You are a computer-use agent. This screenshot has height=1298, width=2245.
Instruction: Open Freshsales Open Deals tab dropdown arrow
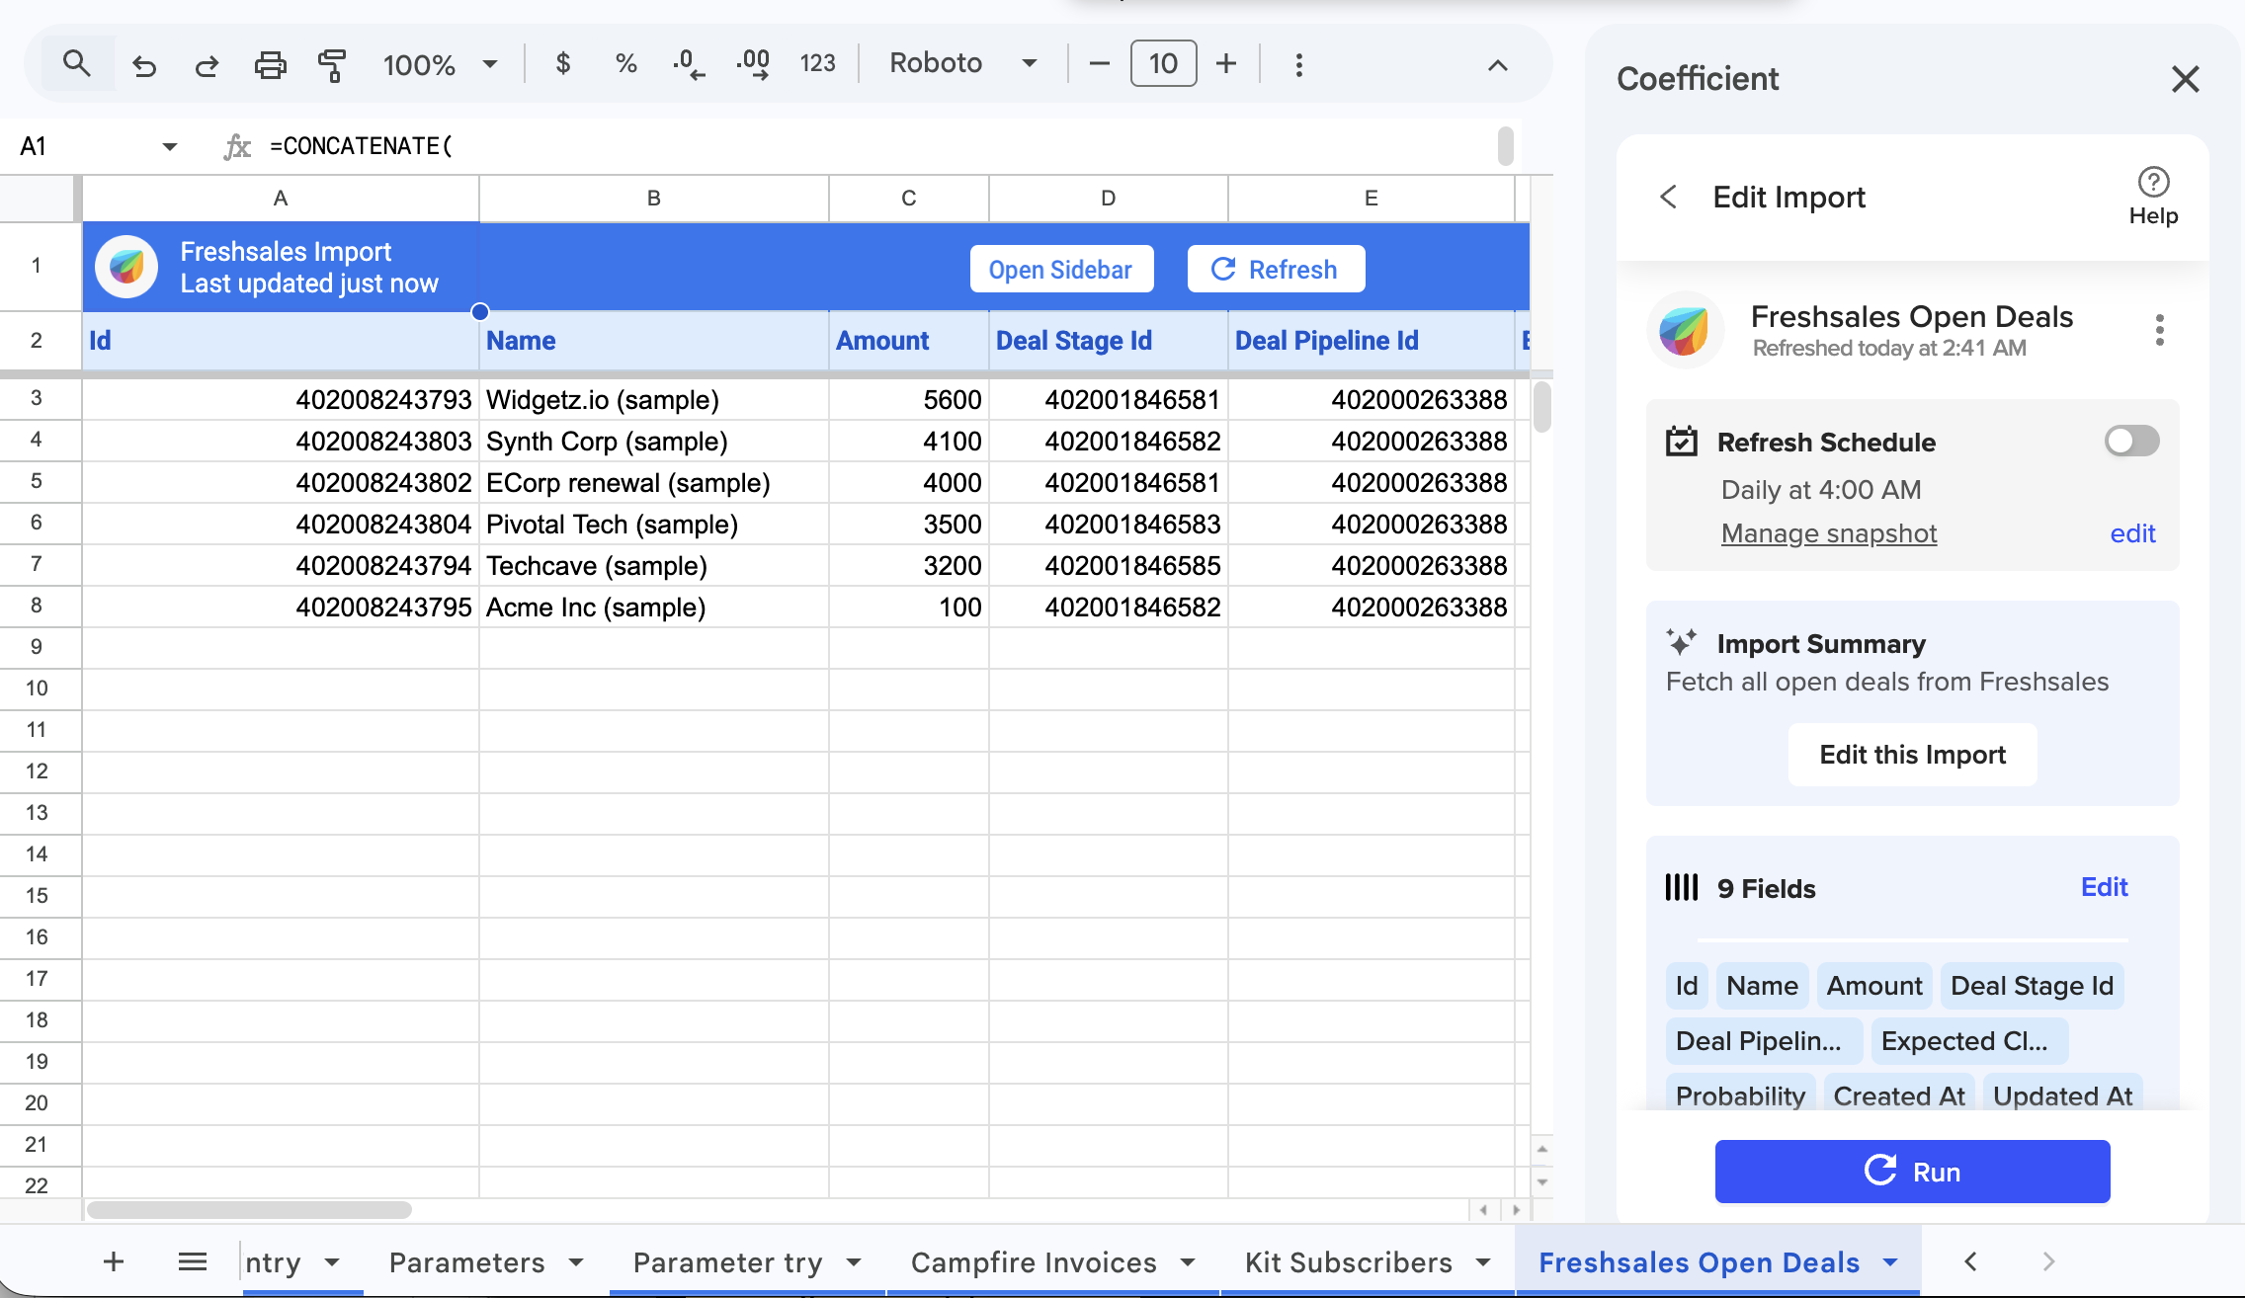coord(1890,1262)
